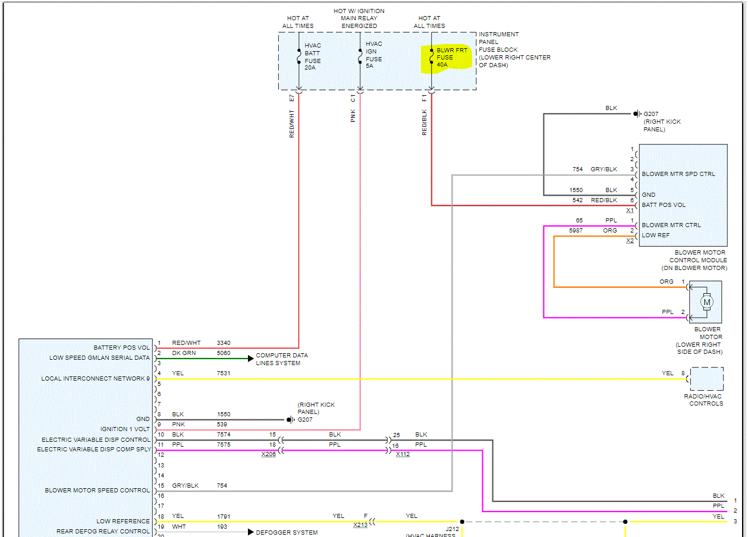Click the yellow highlighted BLWR FRT FUSE label
Image resolution: width=748 pixels, height=537 pixels.
(451, 58)
